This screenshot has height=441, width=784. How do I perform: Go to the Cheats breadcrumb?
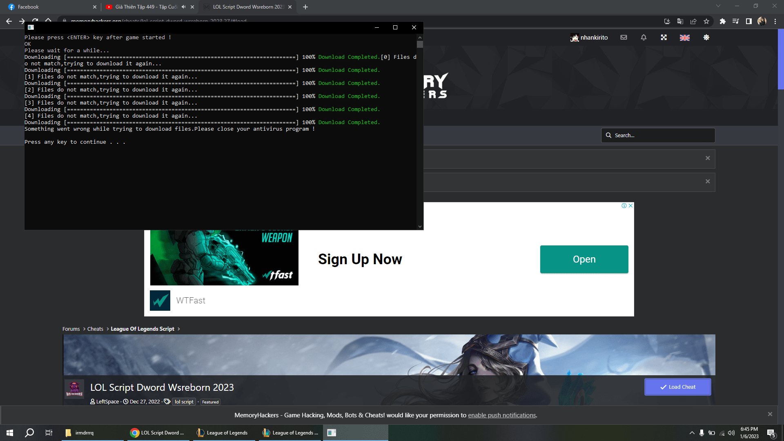(95, 329)
